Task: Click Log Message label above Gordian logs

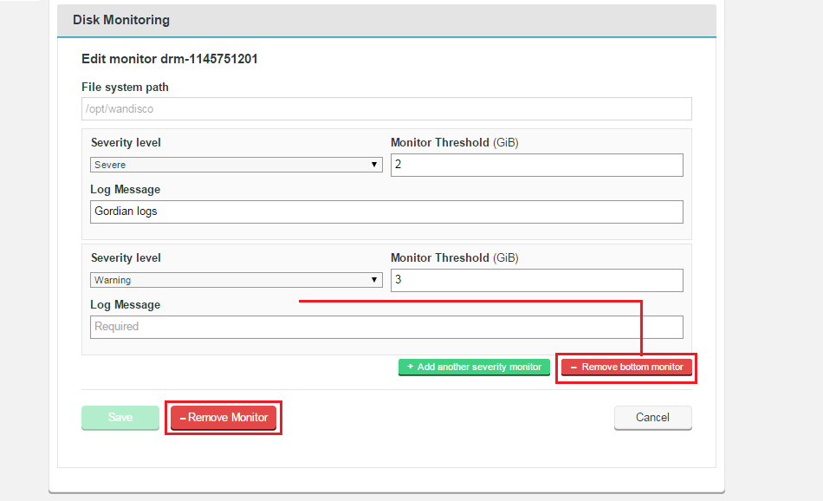Action: tap(126, 190)
